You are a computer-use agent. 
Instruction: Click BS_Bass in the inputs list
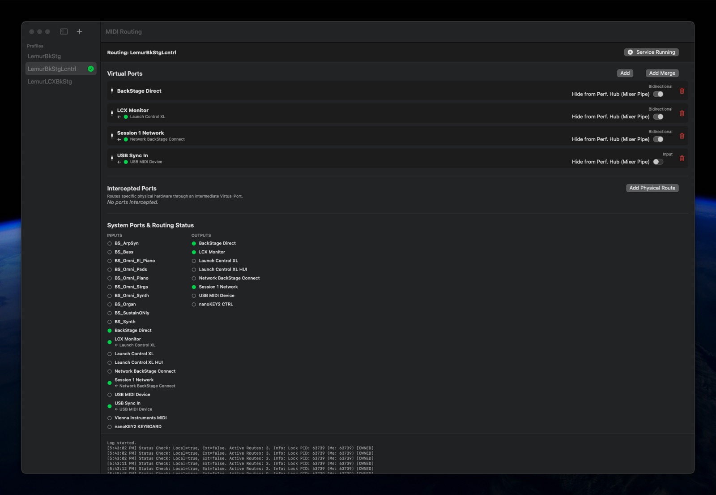[x=124, y=252]
